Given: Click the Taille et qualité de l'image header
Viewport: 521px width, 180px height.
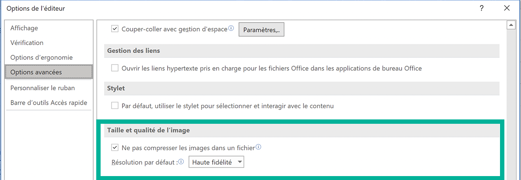Looking at the screenshot, I should coord(148,130).
